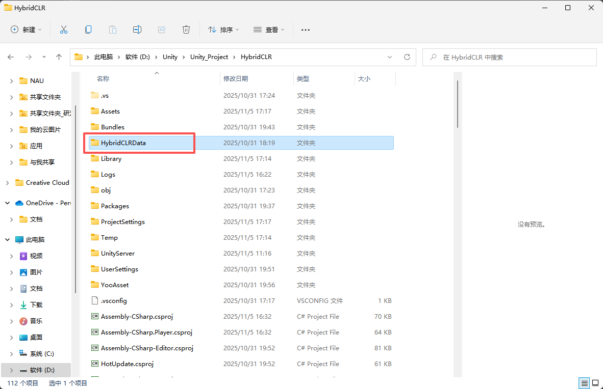This screenshot has width=603, height=389.
Task: Click the 音乐 music icon in sidebar
Action: tap(23, 321)
